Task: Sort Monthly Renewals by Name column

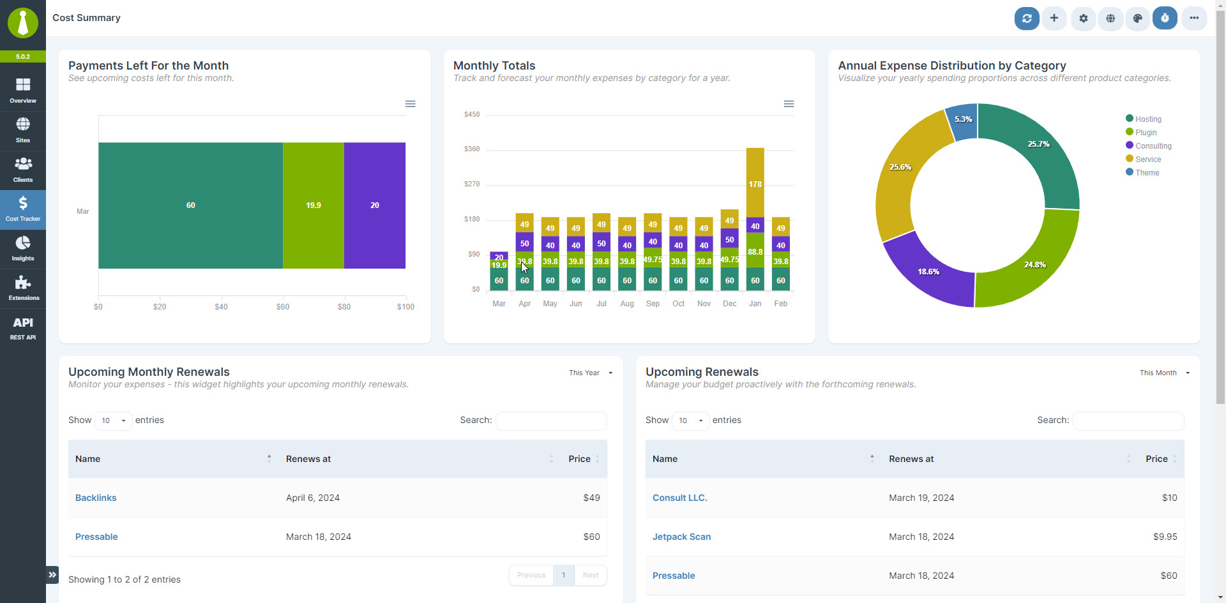Action: [x=174, y=459]
